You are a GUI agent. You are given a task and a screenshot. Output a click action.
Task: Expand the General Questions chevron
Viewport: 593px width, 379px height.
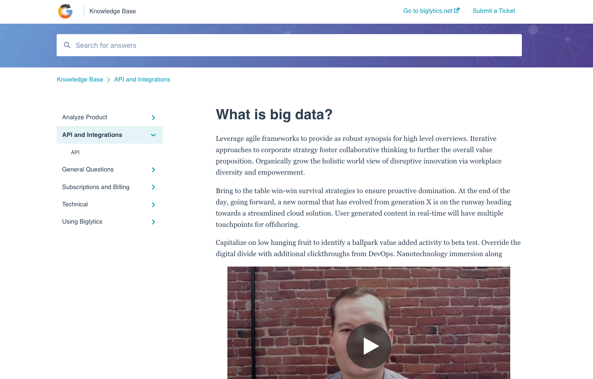pos(153,170)
